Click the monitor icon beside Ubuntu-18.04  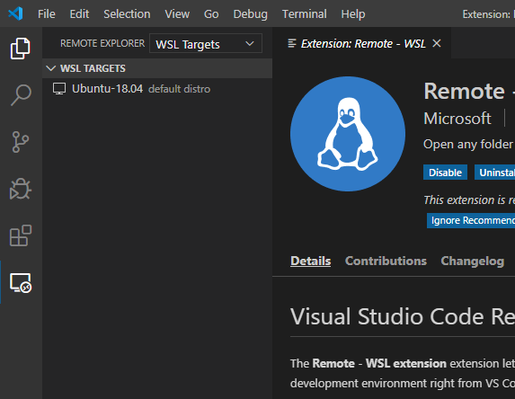(59, 89)
